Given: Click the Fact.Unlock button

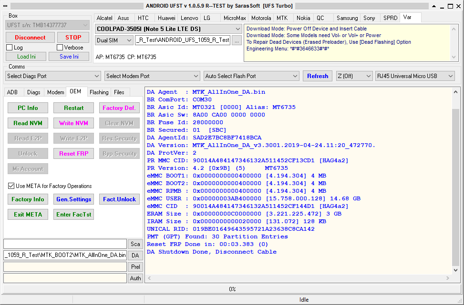Looking at the screenshot, I should (x=119, y=199).
